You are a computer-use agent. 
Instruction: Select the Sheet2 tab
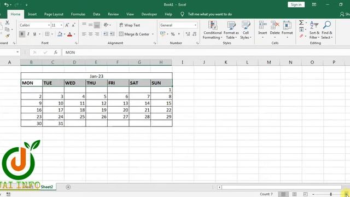[46, 187]
